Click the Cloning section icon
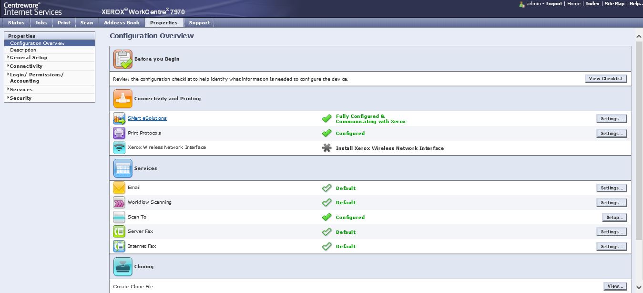This screenshot has width=643, height=293. tap(122, 267)
